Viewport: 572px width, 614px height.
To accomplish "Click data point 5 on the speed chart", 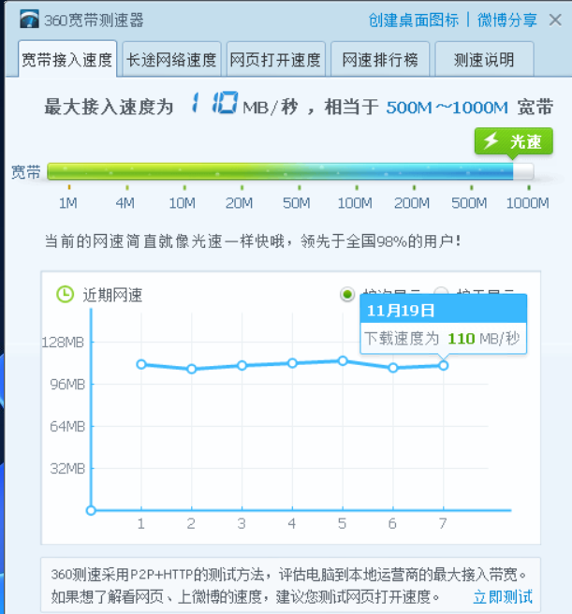I will click(x=343, y=360).
